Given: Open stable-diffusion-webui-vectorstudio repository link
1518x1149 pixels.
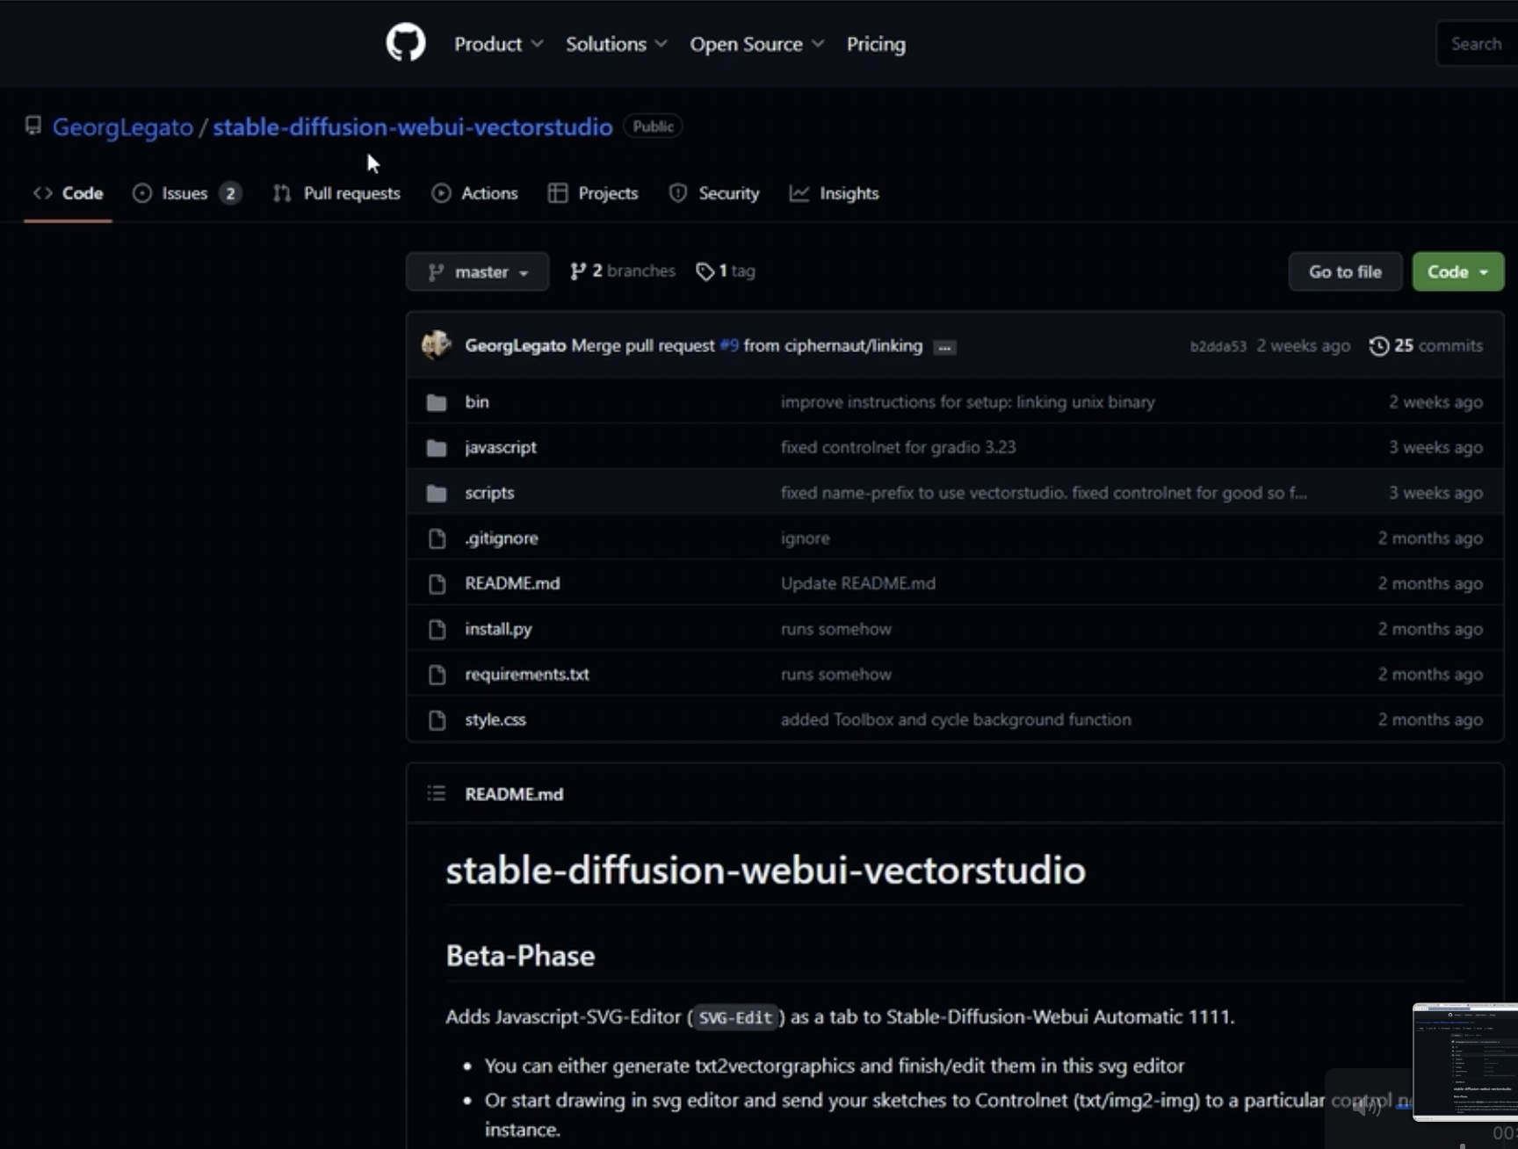Looking at the screenshot, I should pos(412,126).
